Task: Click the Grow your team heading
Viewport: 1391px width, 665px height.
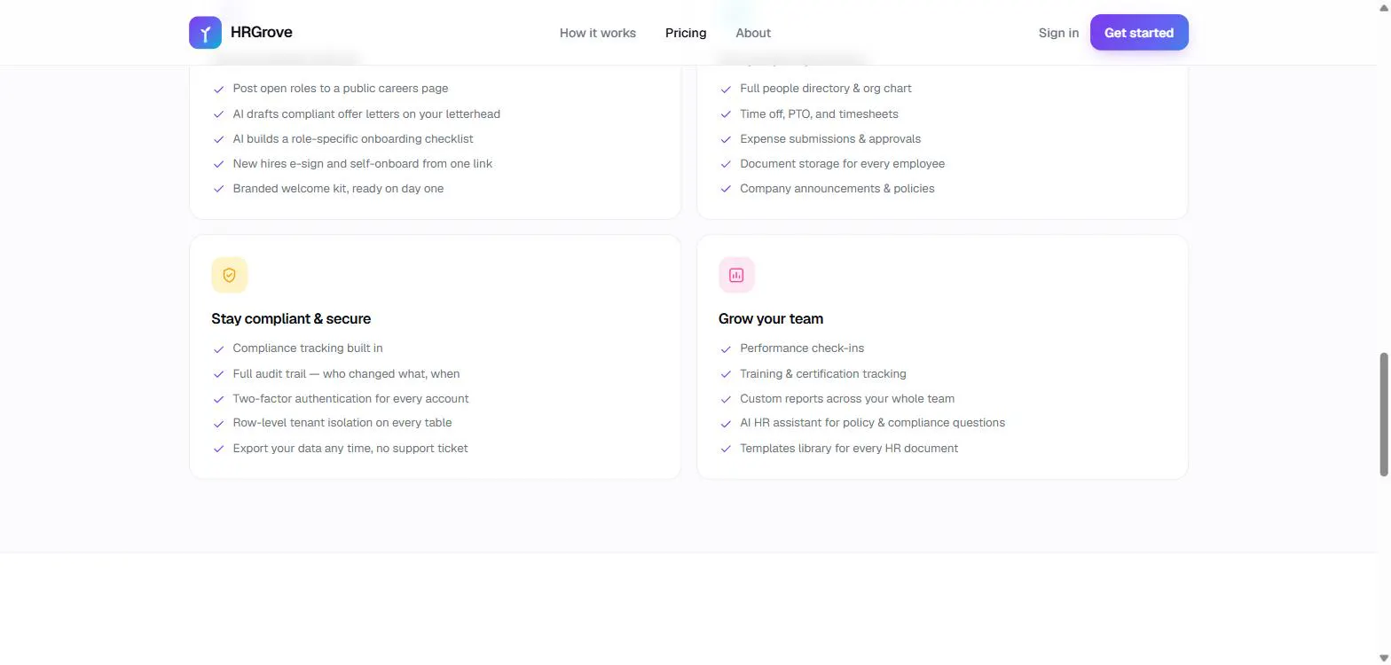Action: [771, 318]
